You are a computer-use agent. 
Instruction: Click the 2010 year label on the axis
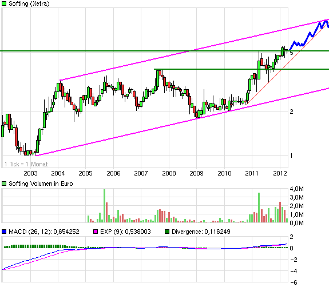click(x=224, y=173)
